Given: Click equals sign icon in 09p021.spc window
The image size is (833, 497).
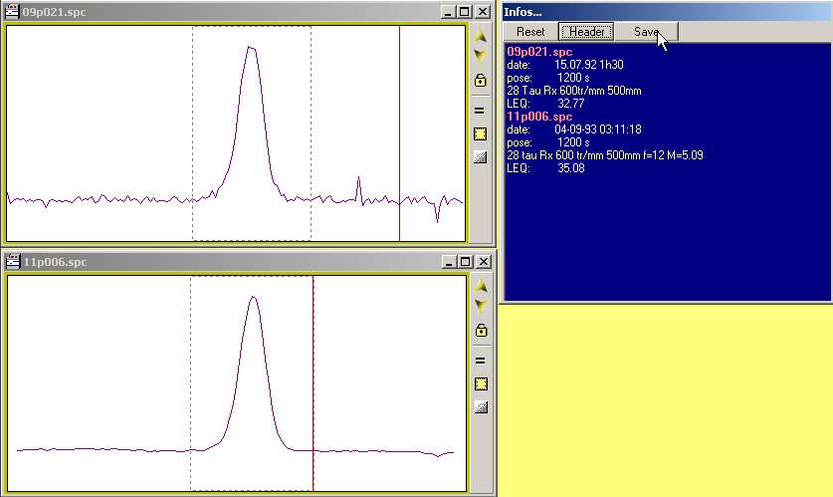Looking at the screenshot, I should click(480, 111).
